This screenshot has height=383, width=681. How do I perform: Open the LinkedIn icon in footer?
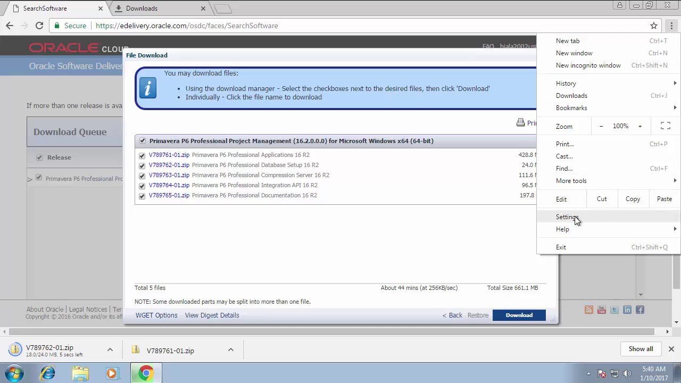(x=627, y=310)
